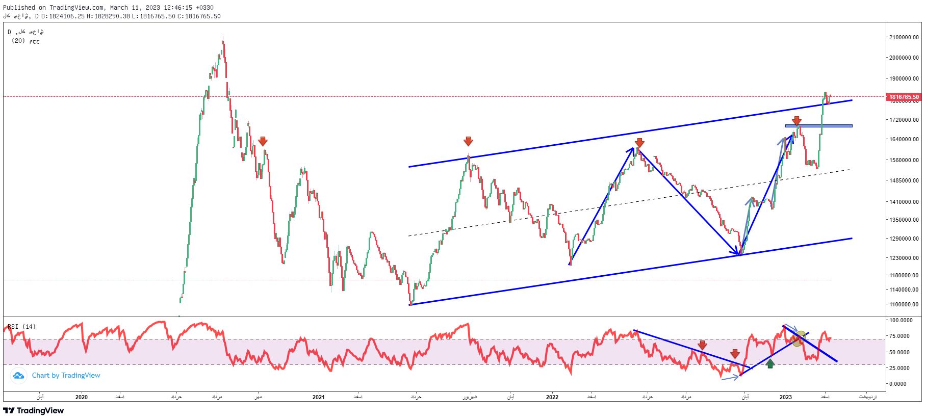Click the 1640000.00 price axis label
925x420 pixels.
904,140
